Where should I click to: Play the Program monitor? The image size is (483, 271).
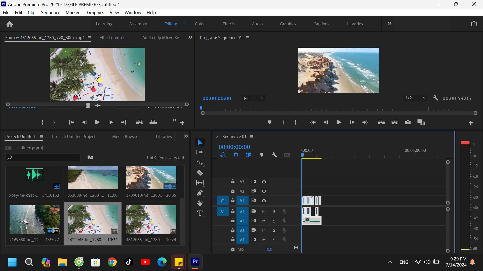[x=339, y=122]
